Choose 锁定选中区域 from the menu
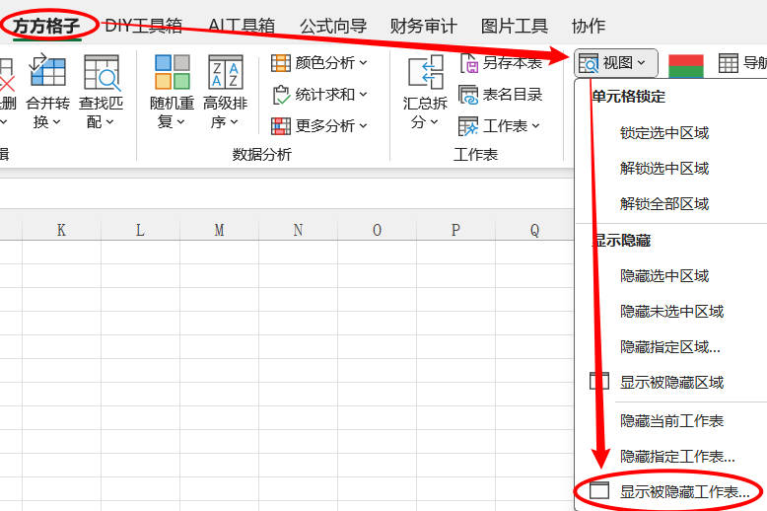 (664, 133)
